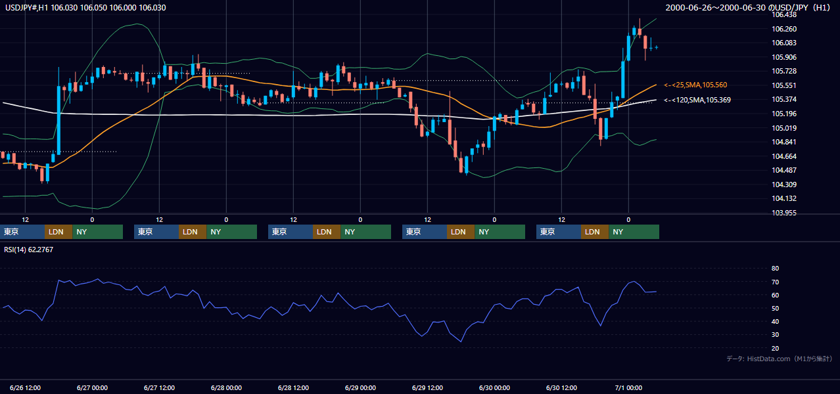Select the 6/26 12:00 date axis label
The width and height of the screenshot is (840, 394).
[x=26, y=387]
